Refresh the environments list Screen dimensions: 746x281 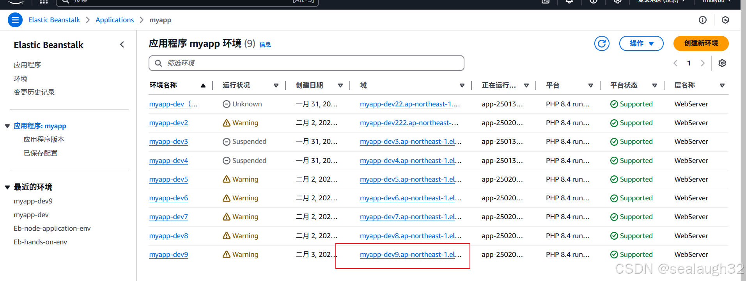point(602,43)
